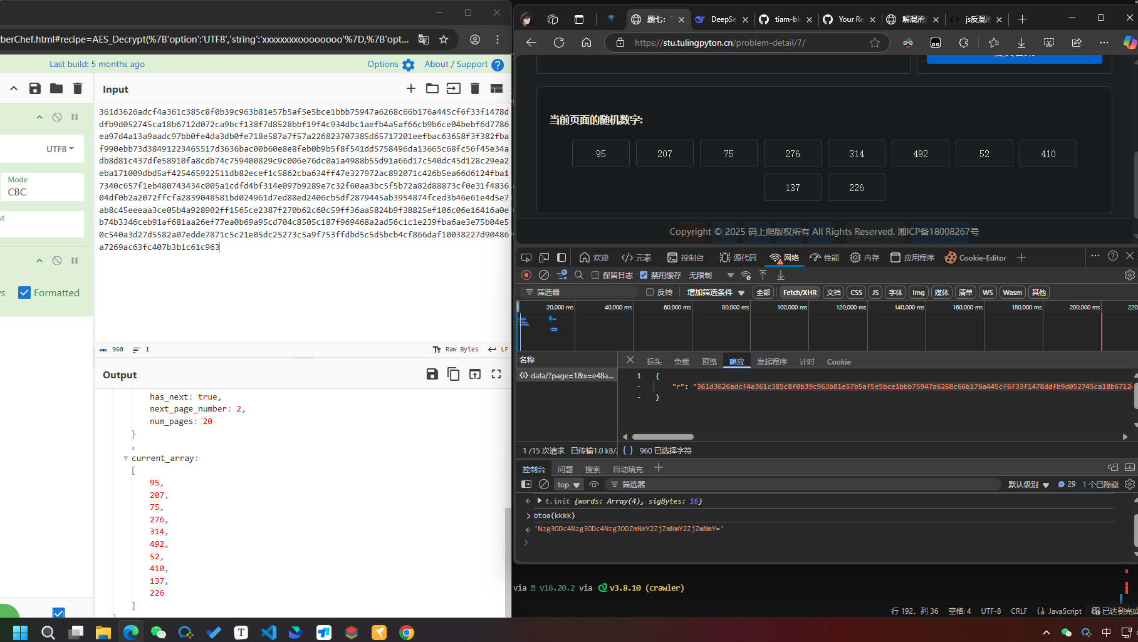
Task: Open network search magnifier icon
Action: pos(579,275)
